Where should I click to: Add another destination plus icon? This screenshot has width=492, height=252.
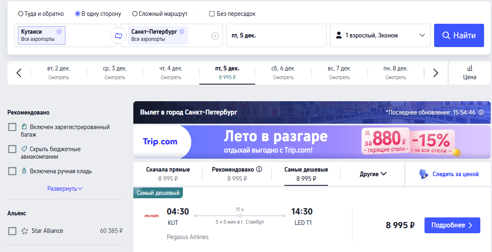click(x=215, y=36)
